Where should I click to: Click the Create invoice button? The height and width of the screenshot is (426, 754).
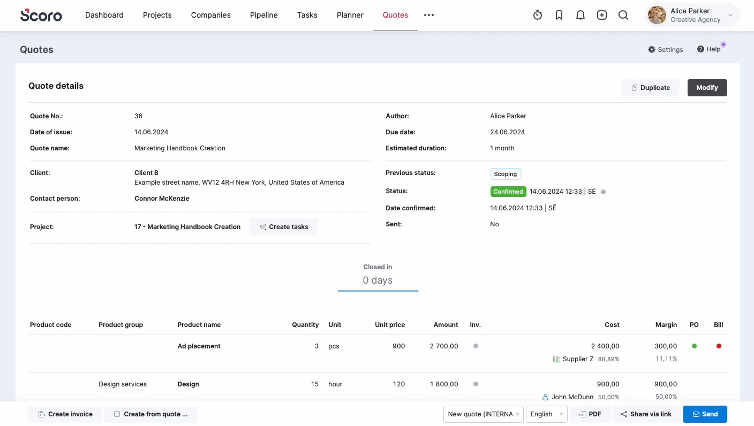click(x=65, y=414)
